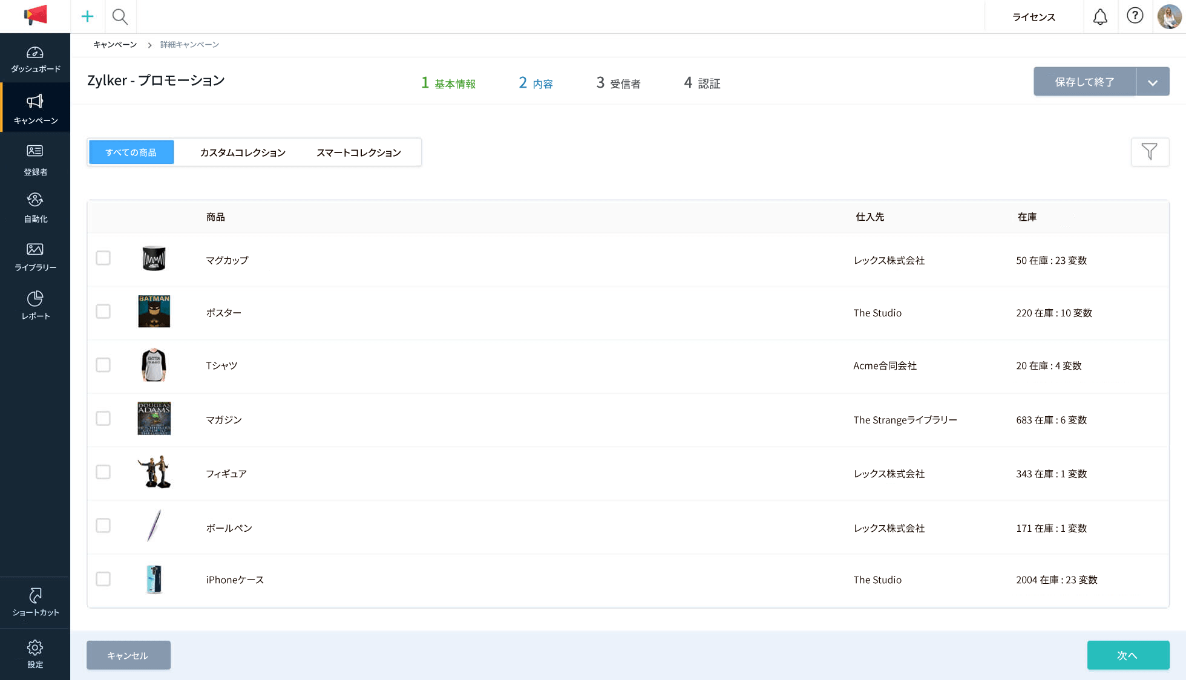Click the Batman poster thumbnail
Image resolution: width=1186 pixels, height=680 pixels.
[x=154, y=312]
